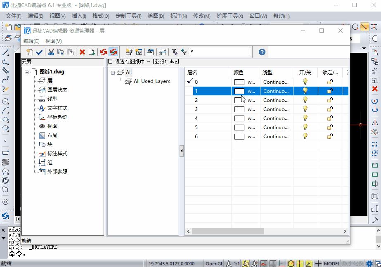
Task: Click the color swatch for layer 4
Action: point(239,118)
